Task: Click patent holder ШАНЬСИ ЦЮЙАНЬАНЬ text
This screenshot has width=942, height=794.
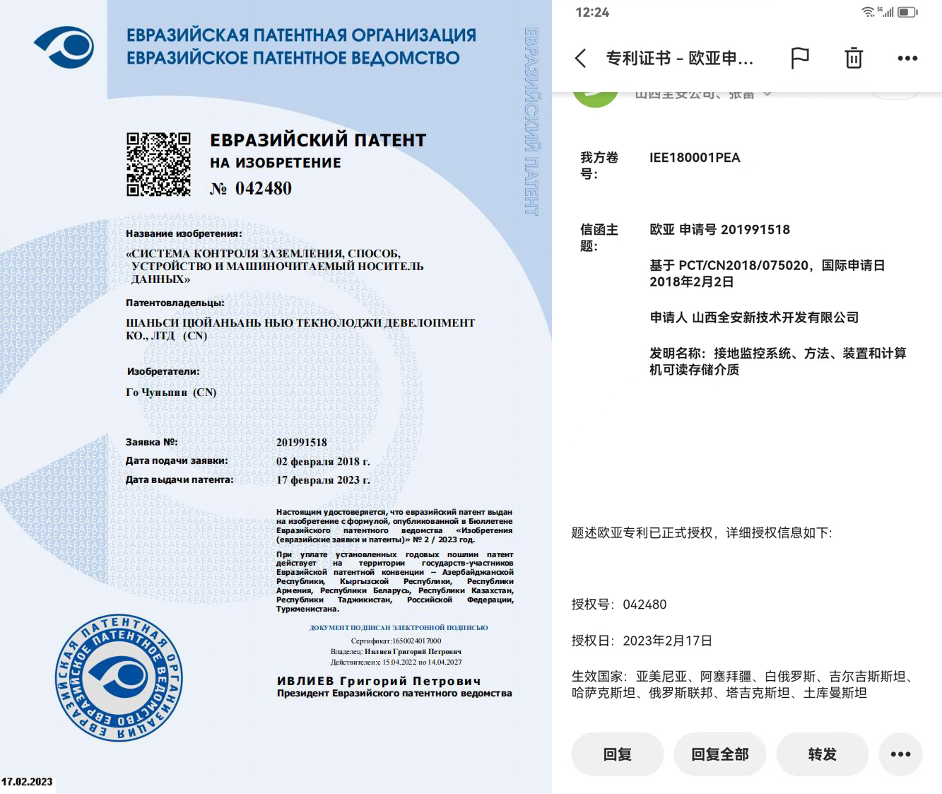Action: (300, 329)
